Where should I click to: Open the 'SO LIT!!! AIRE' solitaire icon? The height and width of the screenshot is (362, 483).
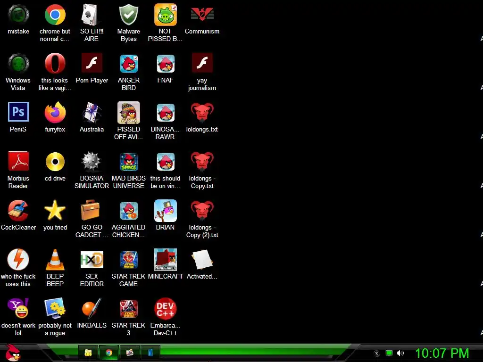[92, 15]
